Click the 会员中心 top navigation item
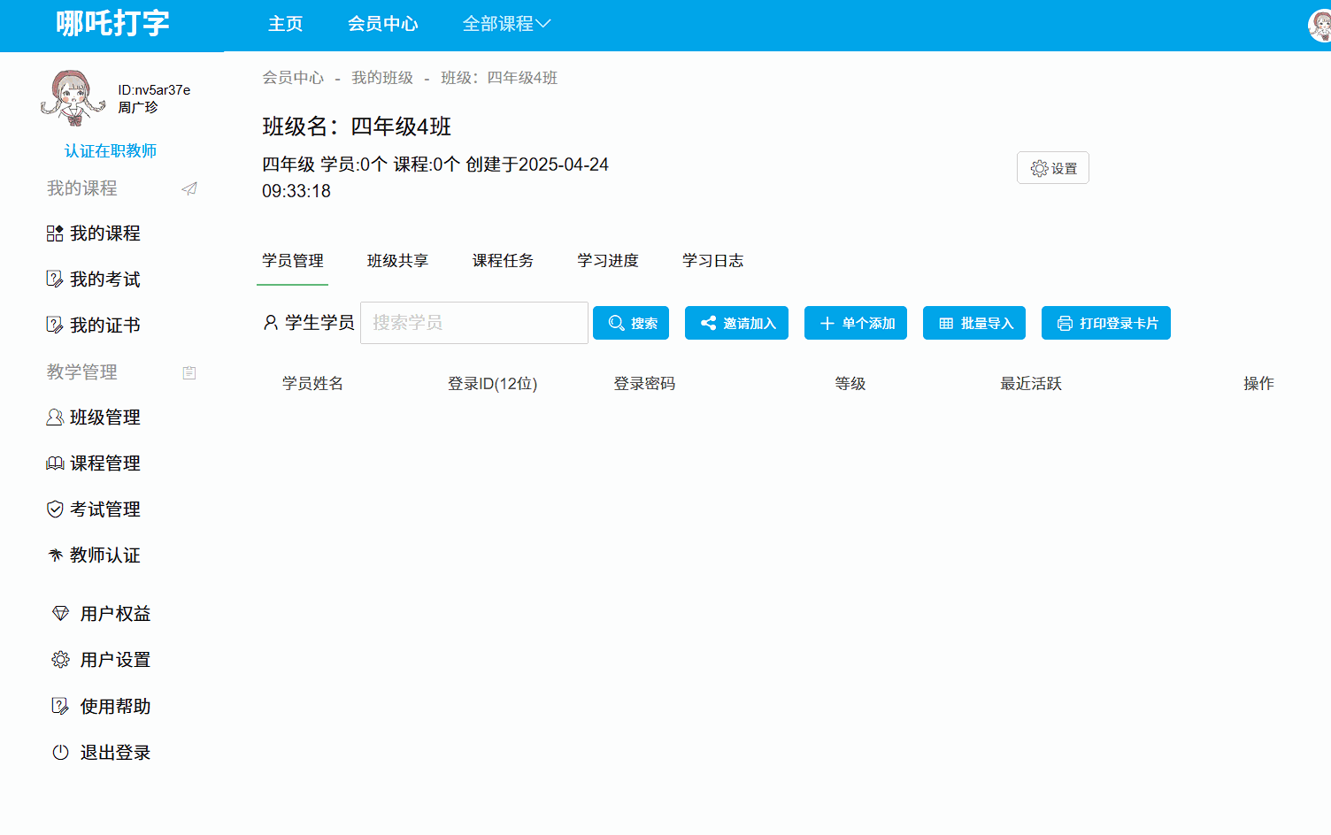The image size is (1331, 835). pyautogui.click(x=382, y=24)
